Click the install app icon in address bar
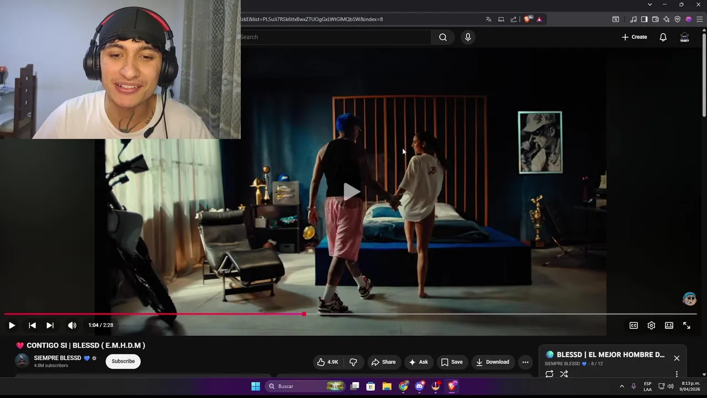The width and height of the screenshot is (707, 398). [501, 19]
